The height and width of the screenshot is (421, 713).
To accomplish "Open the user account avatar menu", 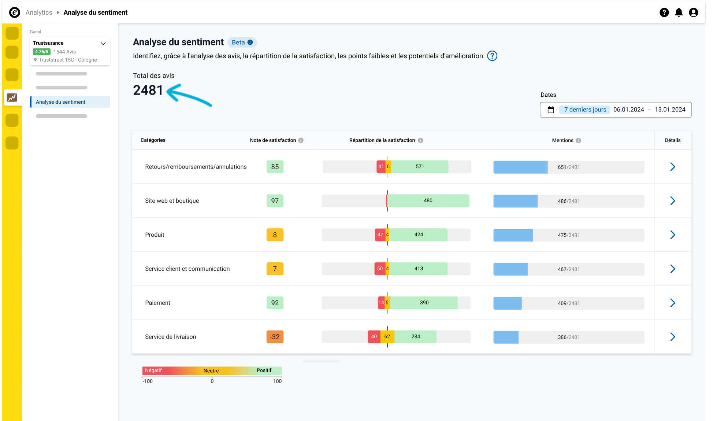I will 694,12.
